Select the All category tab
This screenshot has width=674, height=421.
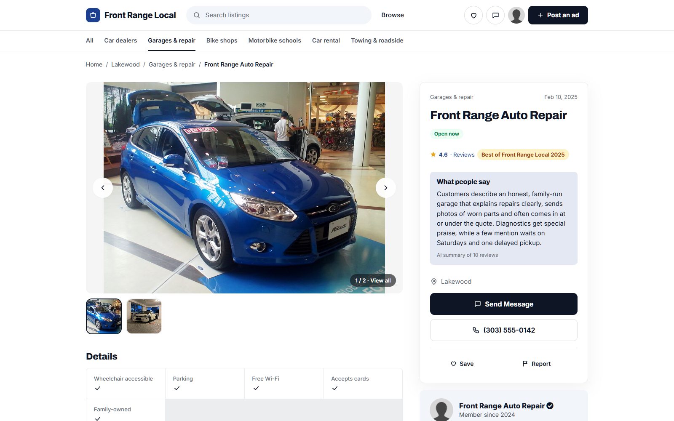(90, 40)
